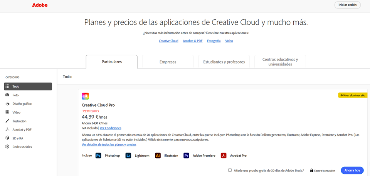The width and height of the screenshot is (370, 176).
Task: Click the CATEGORÍAS sidebar heading
Action: (x=12, y=77)
